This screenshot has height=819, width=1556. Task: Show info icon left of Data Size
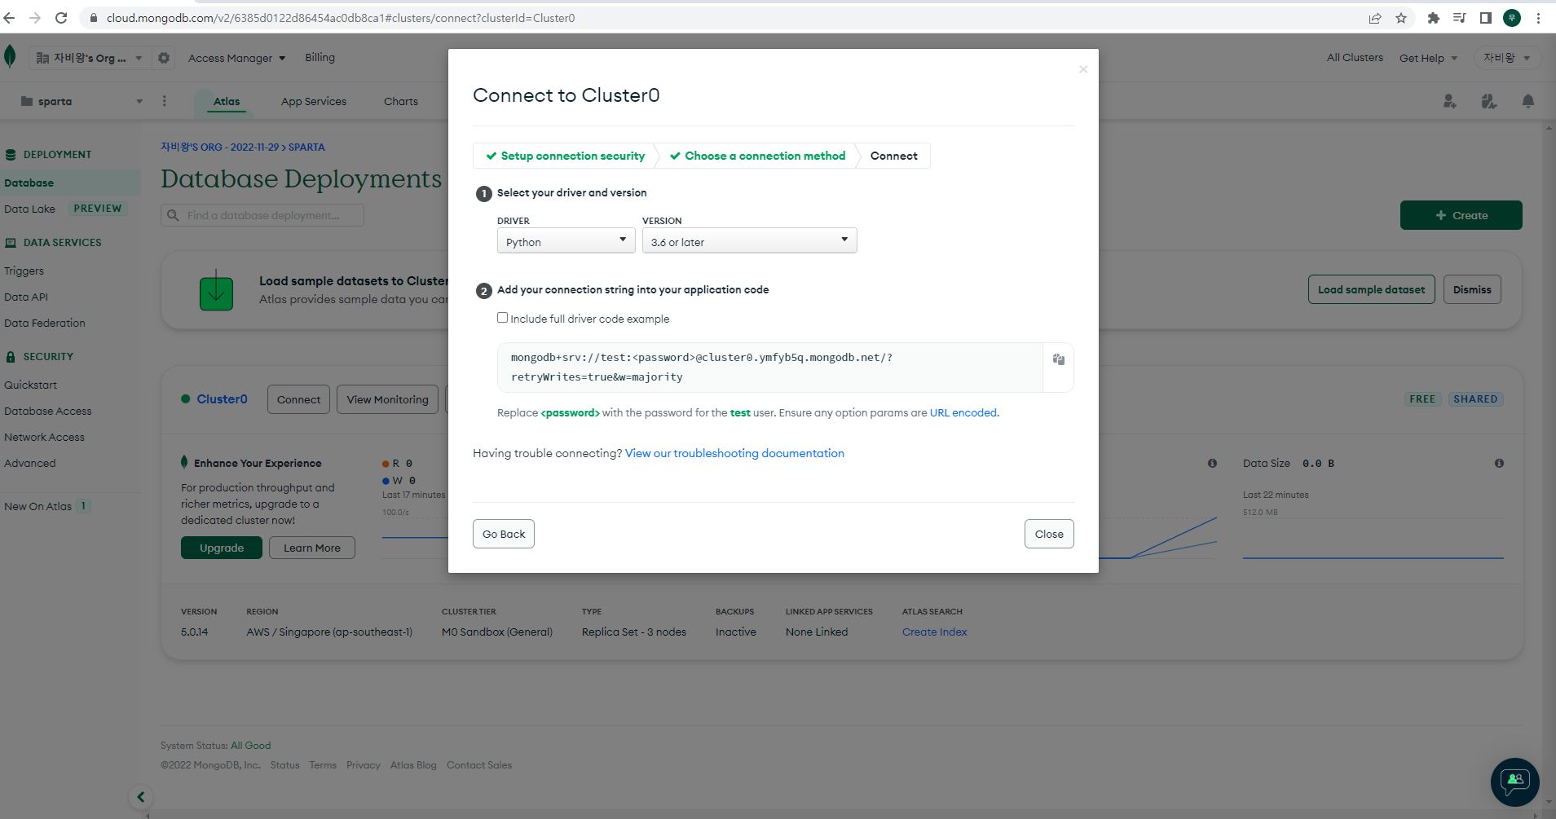[1212, 463]
